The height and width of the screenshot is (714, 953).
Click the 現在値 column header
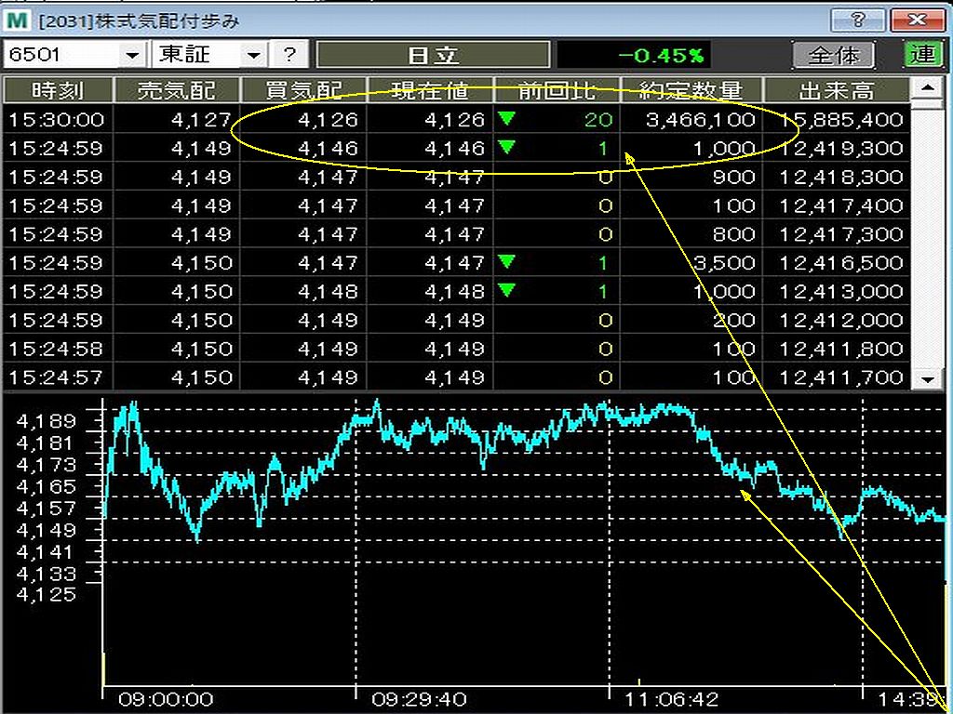(430, 90)
